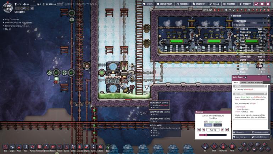Expand the Diagnostics panel
This screenshot has height=154, width=273.
pyautogui.click(x=235, y=21)
